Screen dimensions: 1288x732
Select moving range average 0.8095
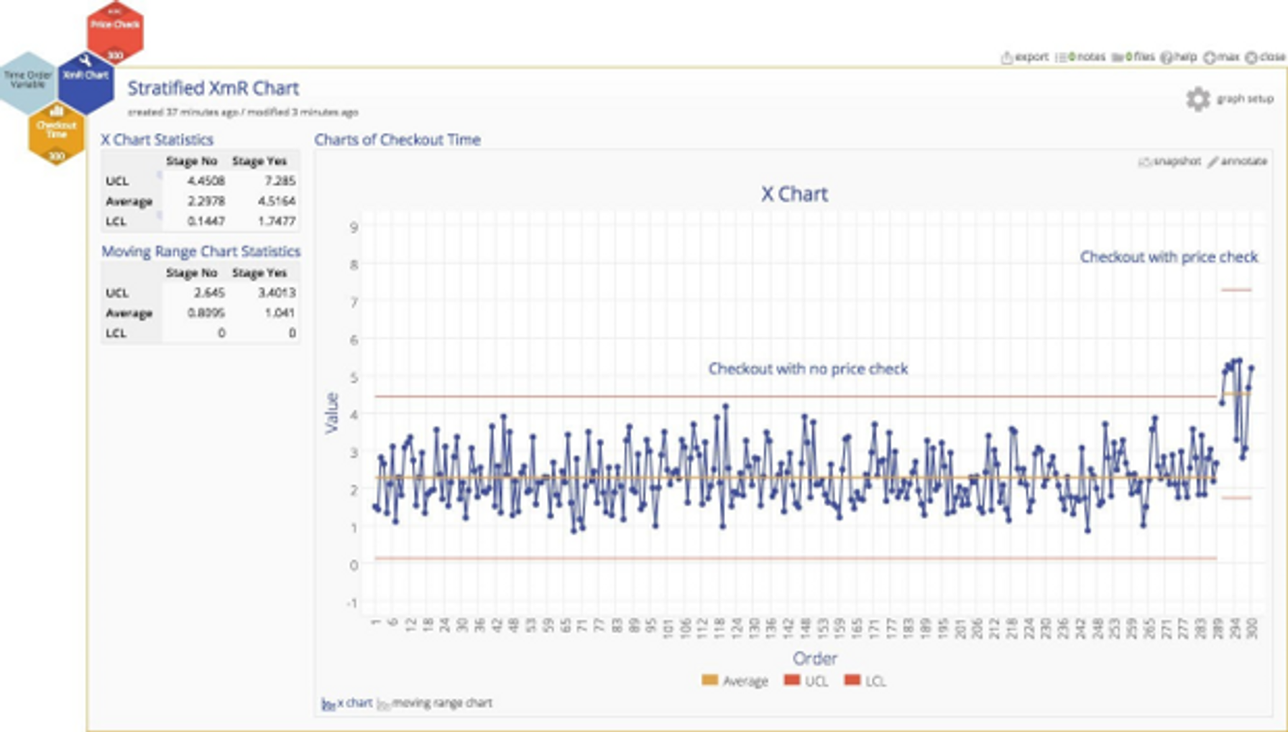point(206,313)
